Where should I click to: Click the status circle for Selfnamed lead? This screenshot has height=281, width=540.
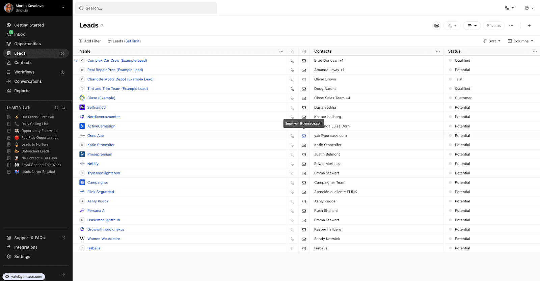click(450, 107)
